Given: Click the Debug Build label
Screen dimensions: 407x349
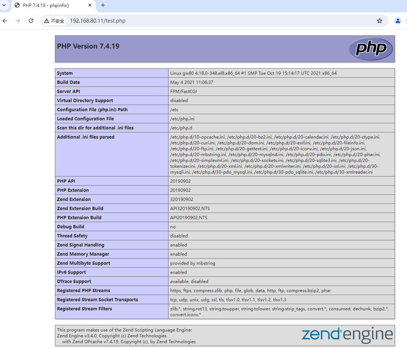Looking at the screenshot, I should [71, 227].
